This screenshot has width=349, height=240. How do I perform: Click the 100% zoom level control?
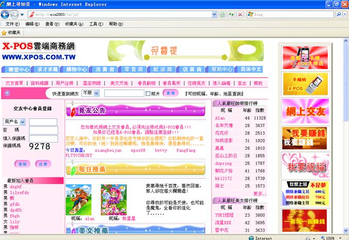point(329,238)
